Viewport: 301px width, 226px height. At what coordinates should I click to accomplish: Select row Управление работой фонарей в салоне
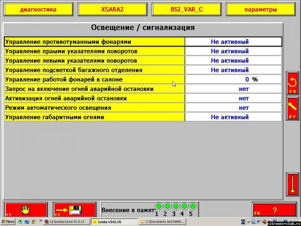pyautogui.click(x=143, y=80)
